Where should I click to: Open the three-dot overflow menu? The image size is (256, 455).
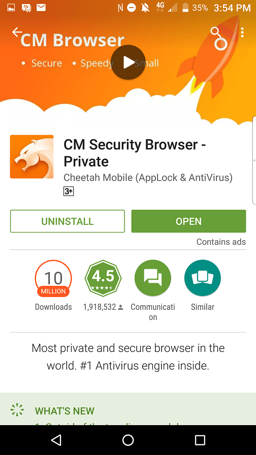click(x=242, y=32)
